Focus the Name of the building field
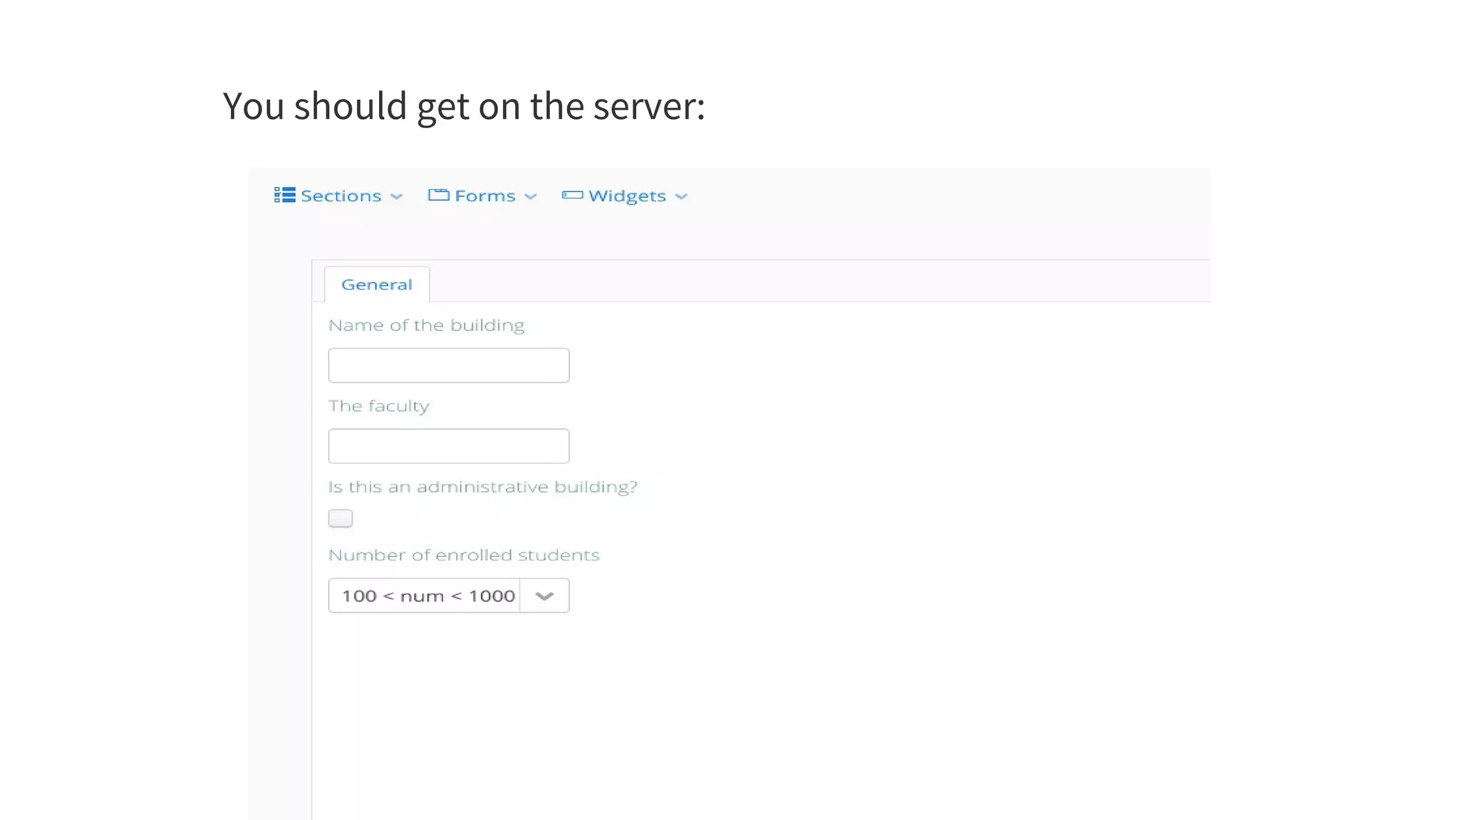The height and width of the screenshot is (820, 1459). coord(449,365)
